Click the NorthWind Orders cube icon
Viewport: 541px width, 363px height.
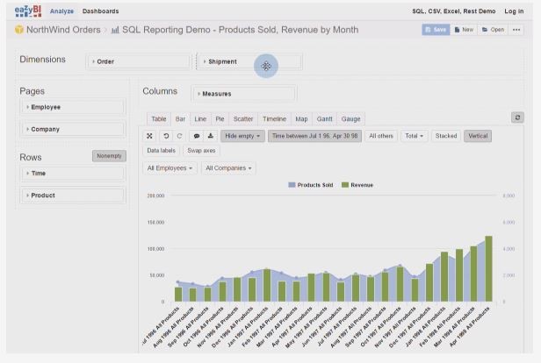point(19,30)
